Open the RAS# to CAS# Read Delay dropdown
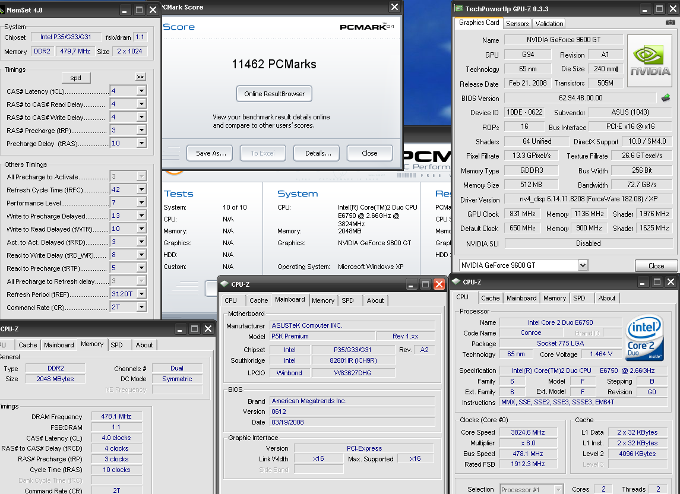 pos(141,104)
